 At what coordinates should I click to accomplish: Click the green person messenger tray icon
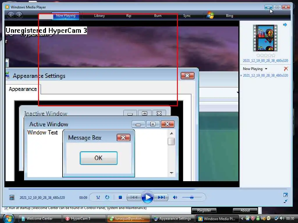pos(258,218)
